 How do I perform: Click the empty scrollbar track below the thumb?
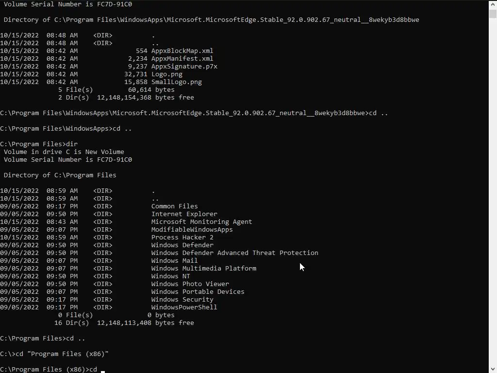(x=493, y=194)
